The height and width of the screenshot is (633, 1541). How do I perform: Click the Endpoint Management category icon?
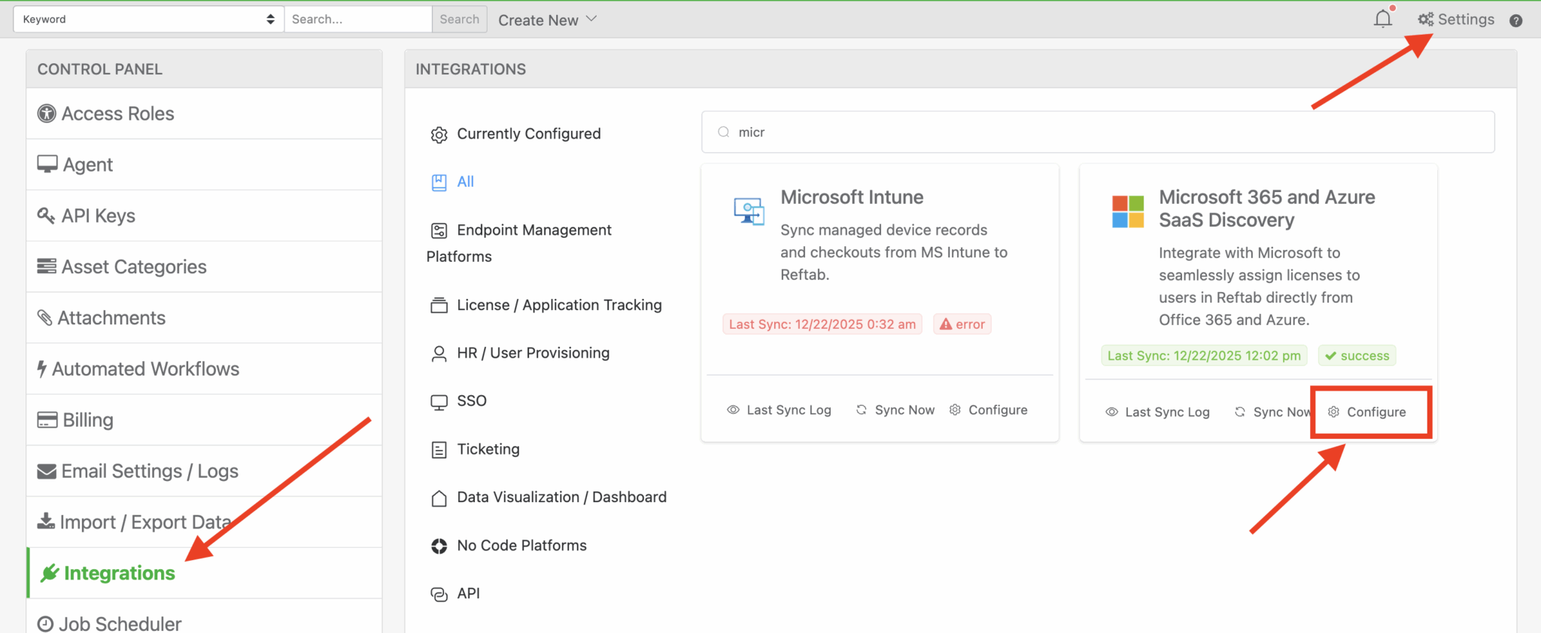pyautogui.click(x=439, y=230)
